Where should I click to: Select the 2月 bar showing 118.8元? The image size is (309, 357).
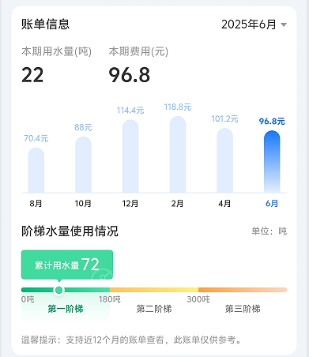pos(178,155)
